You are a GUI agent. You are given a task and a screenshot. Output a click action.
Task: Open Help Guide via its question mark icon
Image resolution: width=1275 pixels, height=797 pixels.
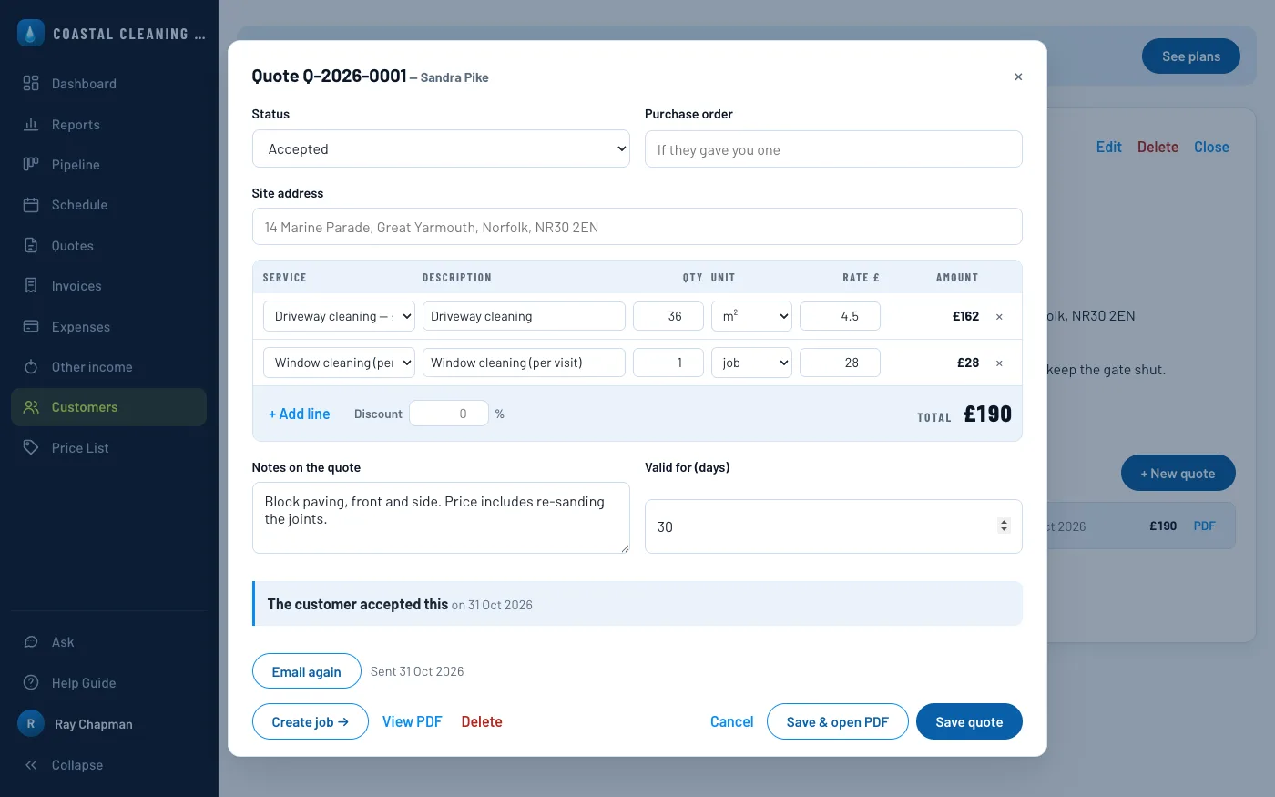click(31, 682)
